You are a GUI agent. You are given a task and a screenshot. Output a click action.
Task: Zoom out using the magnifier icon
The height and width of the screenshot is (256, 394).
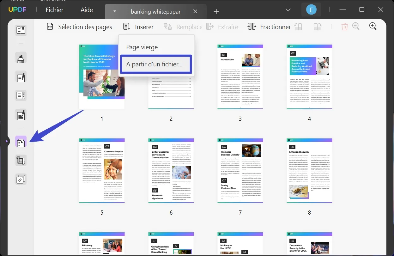click(356, 26)
